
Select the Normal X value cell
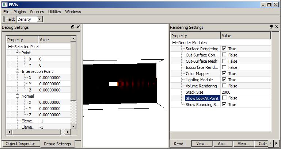pyautogui.click(x=54, y=102)
